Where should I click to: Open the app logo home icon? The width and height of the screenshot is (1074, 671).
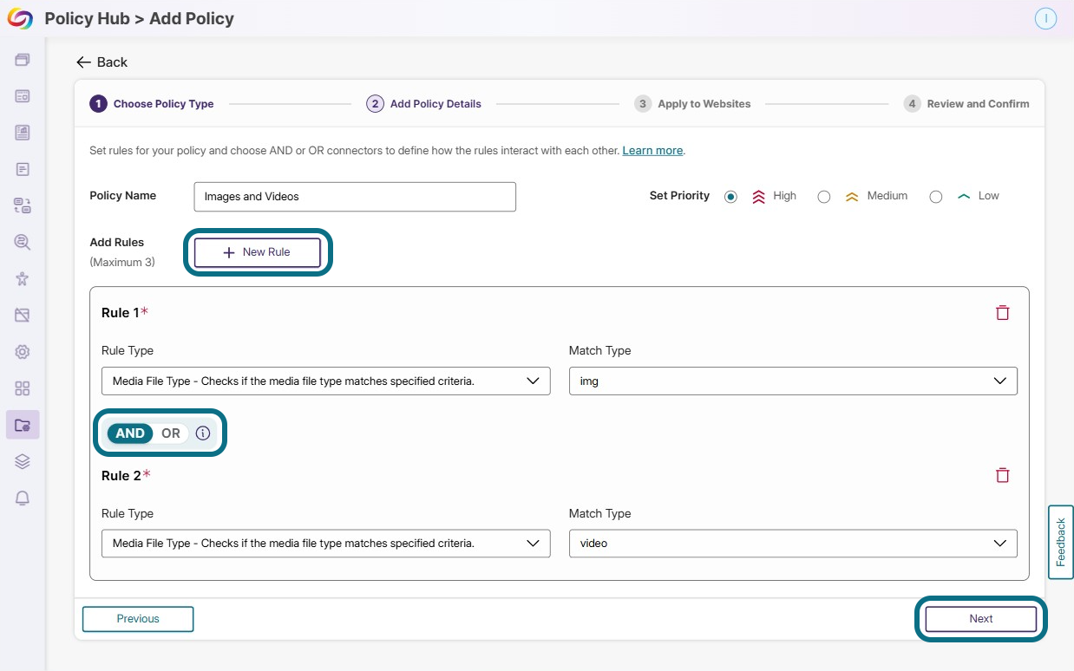19,18
